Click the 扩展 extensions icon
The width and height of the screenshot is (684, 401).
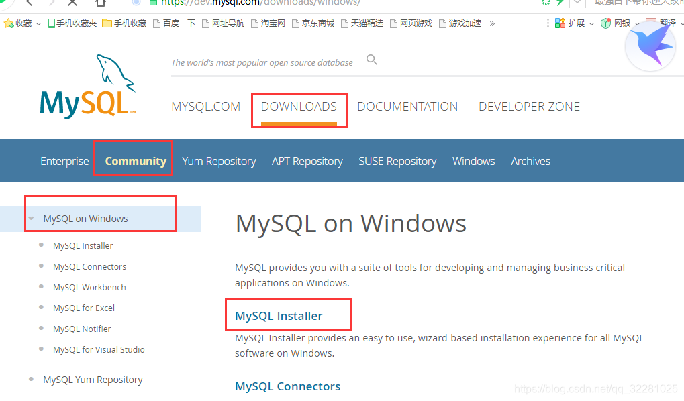560,23
